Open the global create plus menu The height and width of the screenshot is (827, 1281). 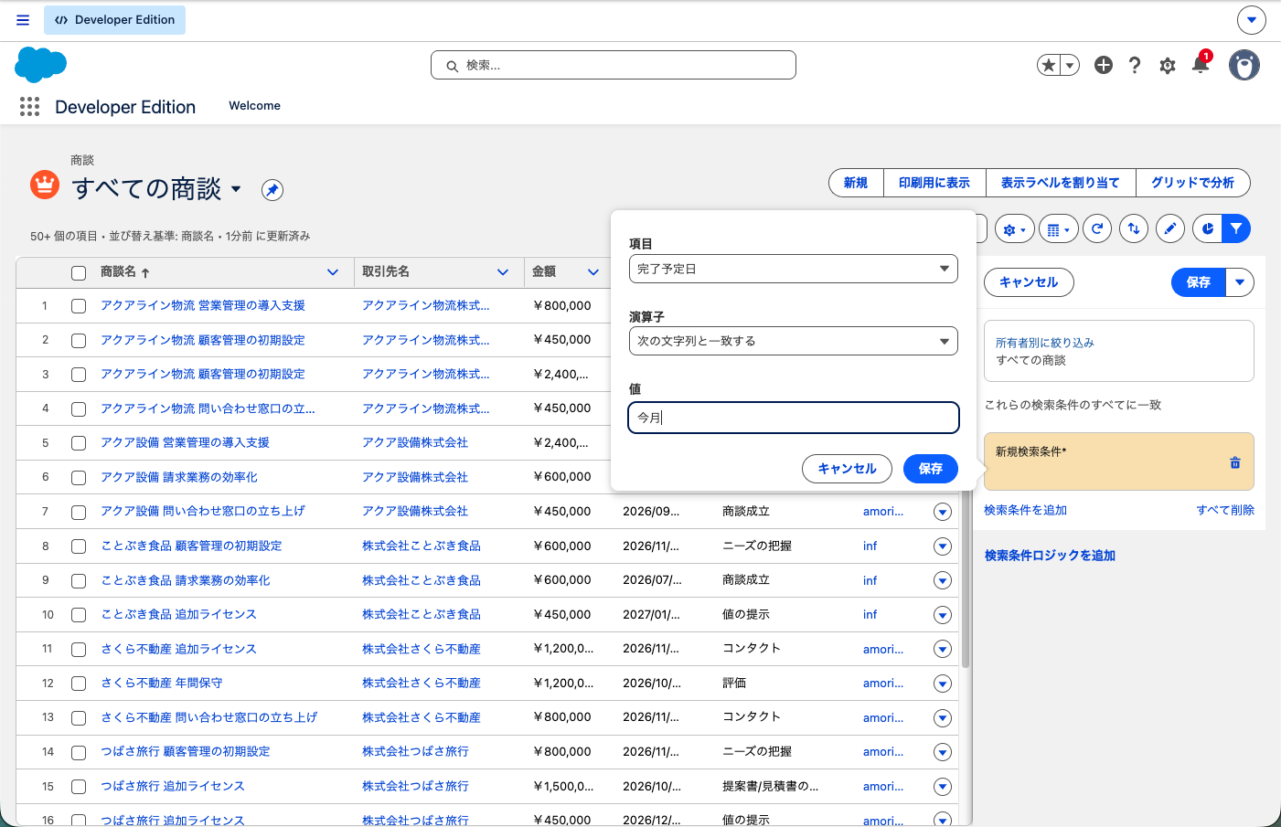(1104, 65)
